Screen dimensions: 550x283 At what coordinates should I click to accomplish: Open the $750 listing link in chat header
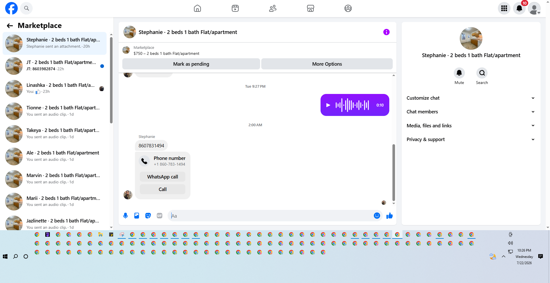tap(166, 53)
